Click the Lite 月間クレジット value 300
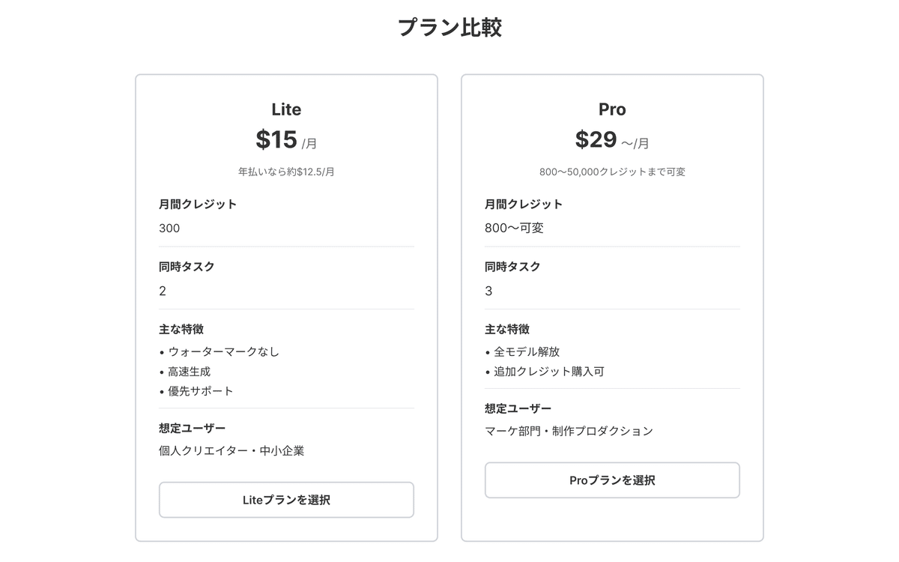Screen dimensions: 899x562 (x=169, y=229)
